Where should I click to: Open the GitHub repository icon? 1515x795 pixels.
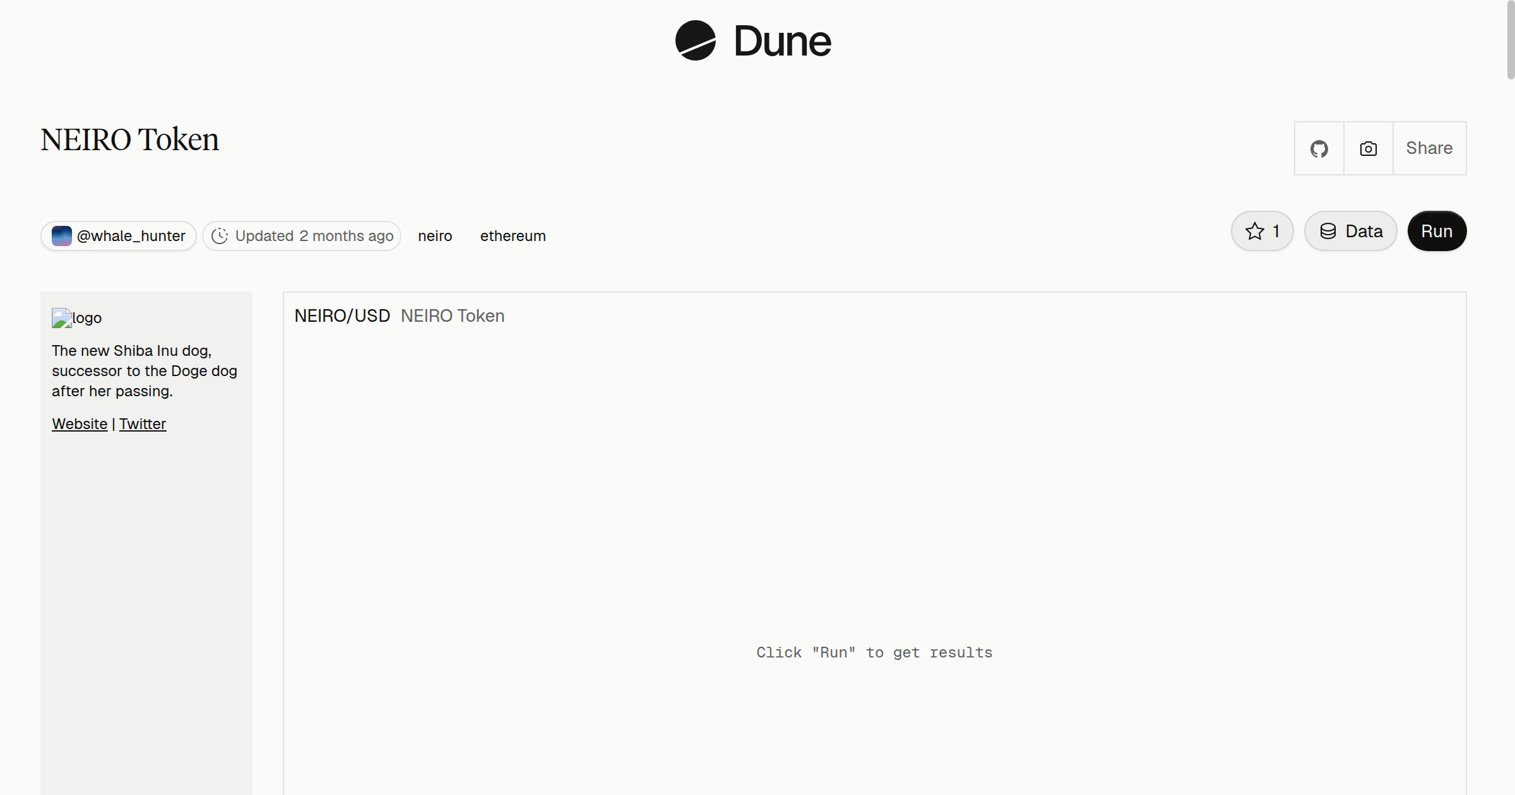coord(1319,148)
